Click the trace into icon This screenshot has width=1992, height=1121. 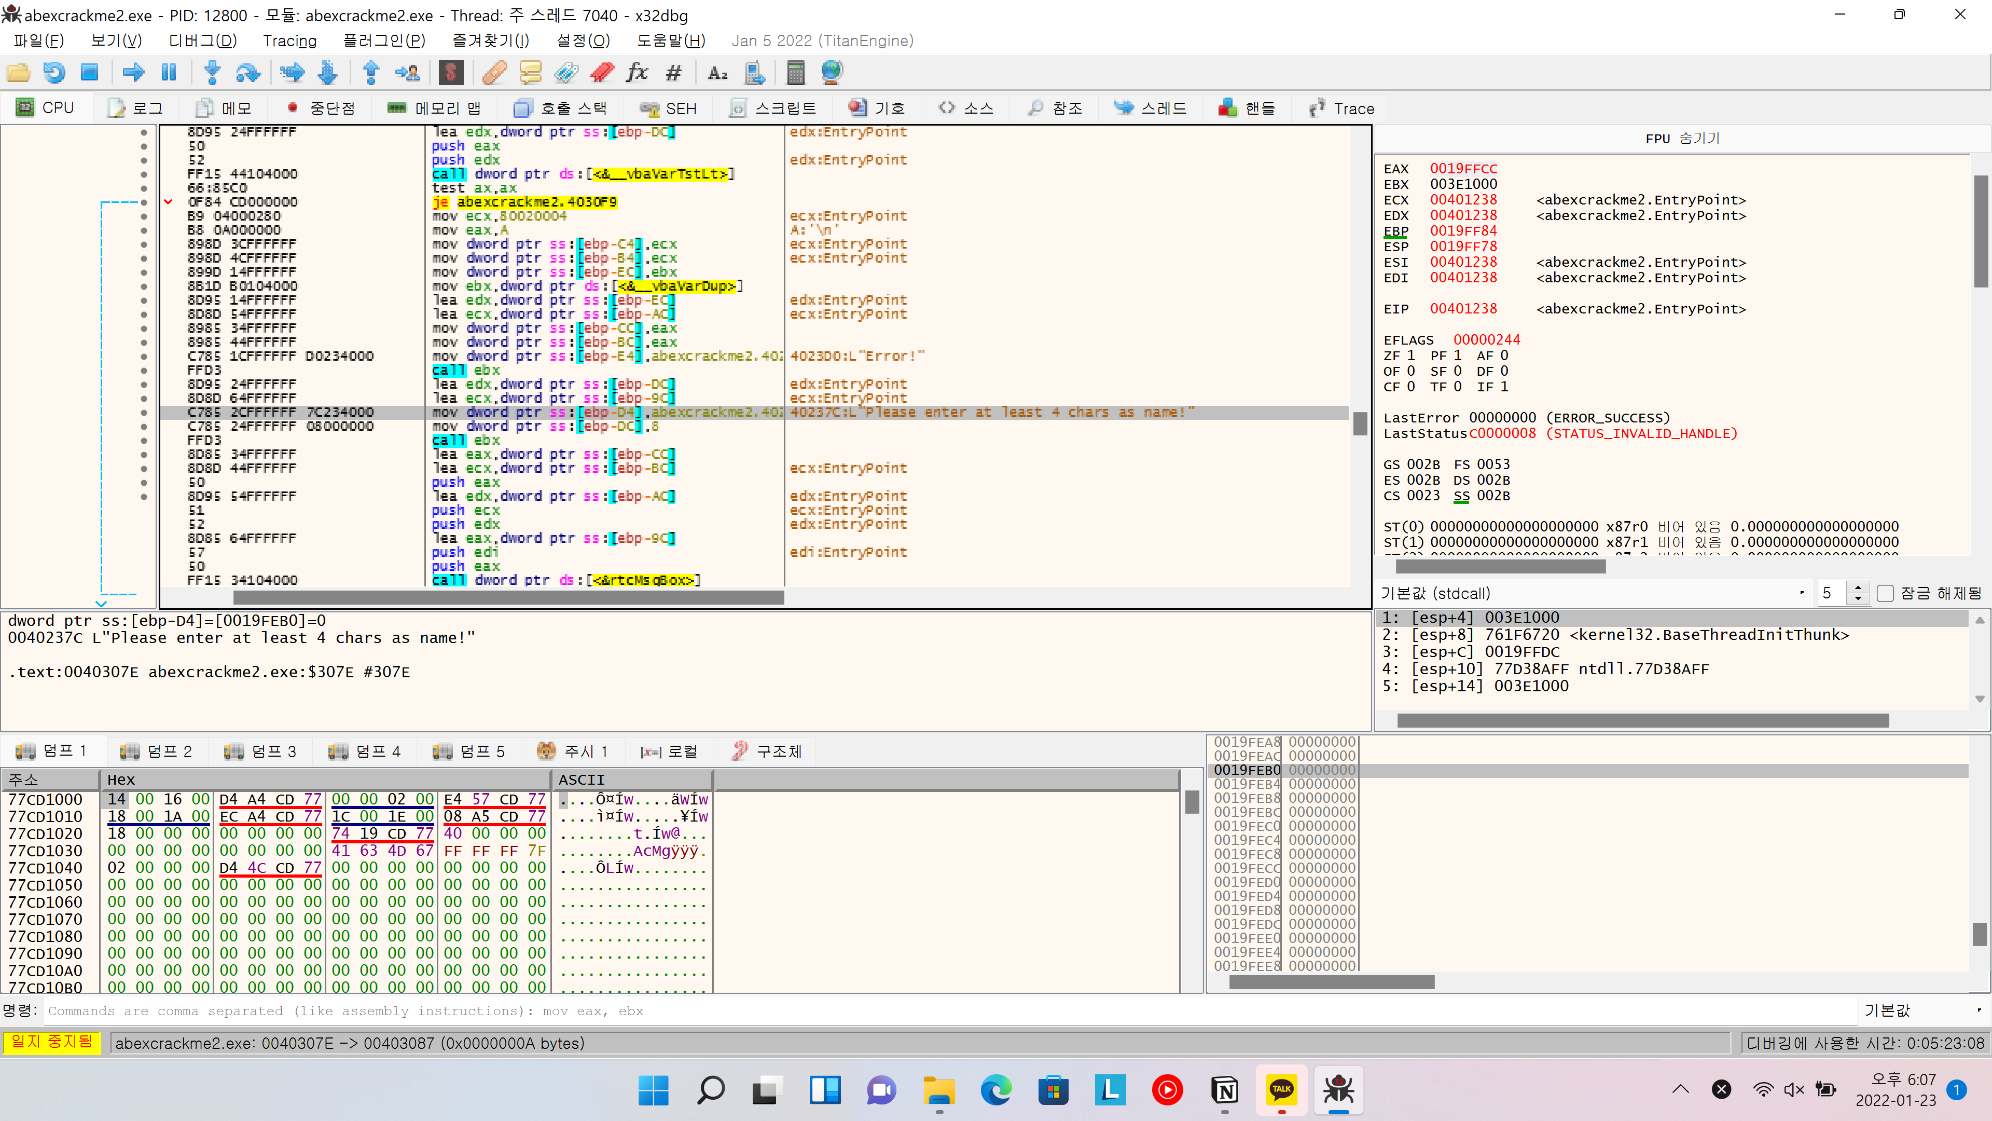pos(292,73)
